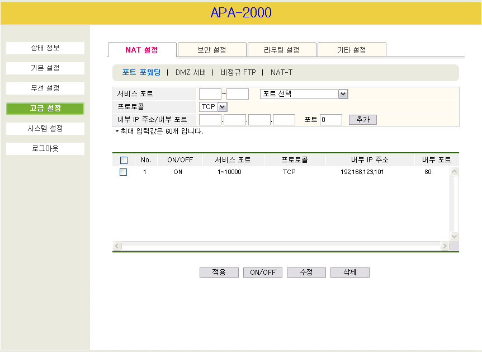Open the DMZ 서버 sub-menu link
This screenshot has width=482, height=352.
tap(191, 73)
